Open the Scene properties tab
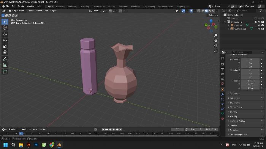Image resolution: width=266 pixels, height=149 pixels. click(223, 79)
